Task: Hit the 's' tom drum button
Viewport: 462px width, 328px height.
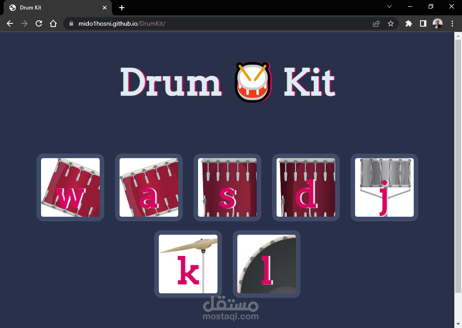Action: 227,187
